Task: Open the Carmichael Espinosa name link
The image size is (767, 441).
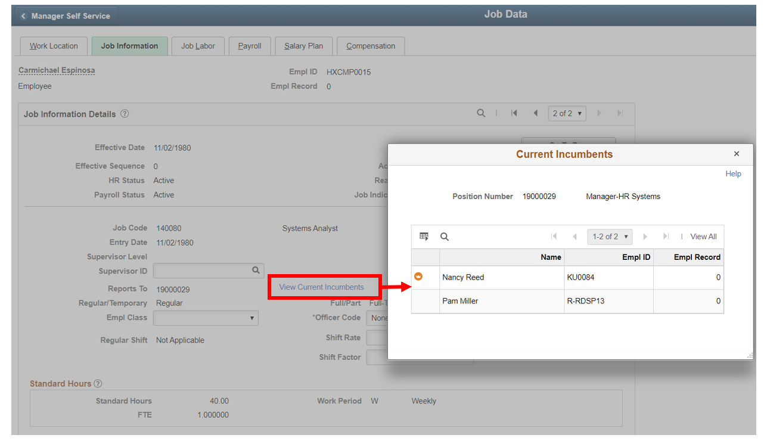Action: pyautogui.click(x=57, y=70)
